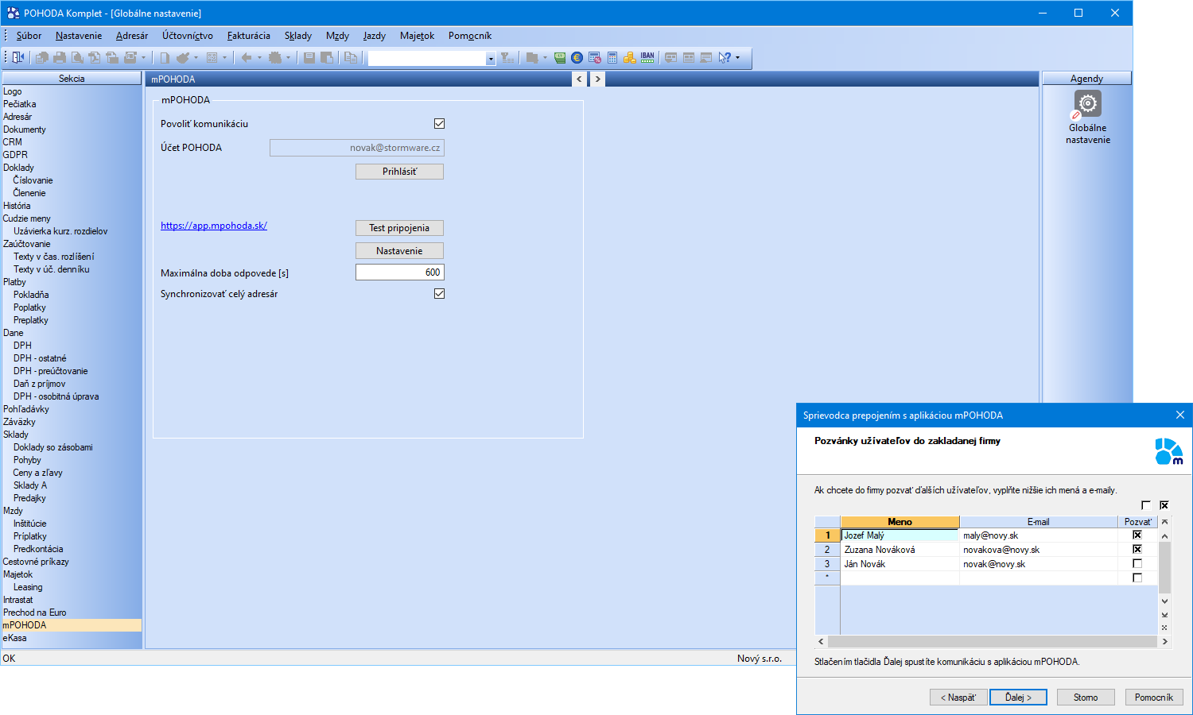The width and height of the screenshot is (1193, 715).
Task: Click the Ďalej > button in the wizard
Action: click(x=1018, y=698)
